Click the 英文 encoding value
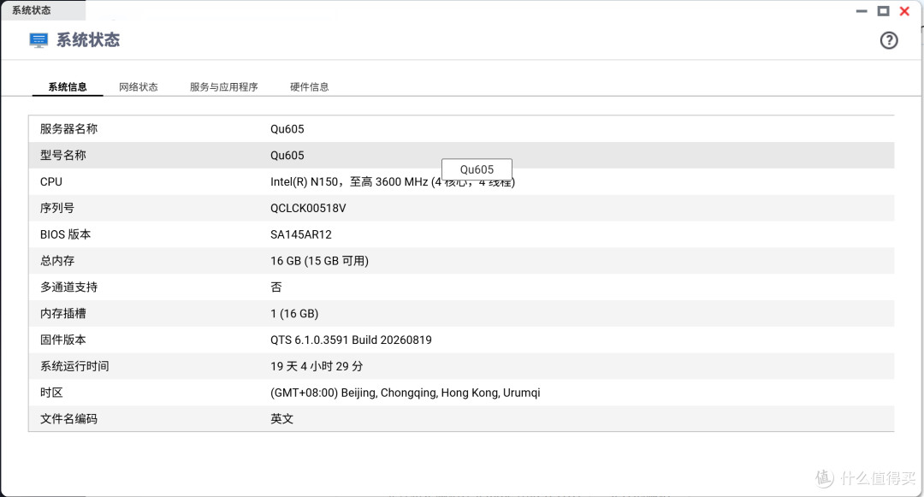Image resolution: width=924 pixels, height=497 pixels. click(x=282, y=418)
